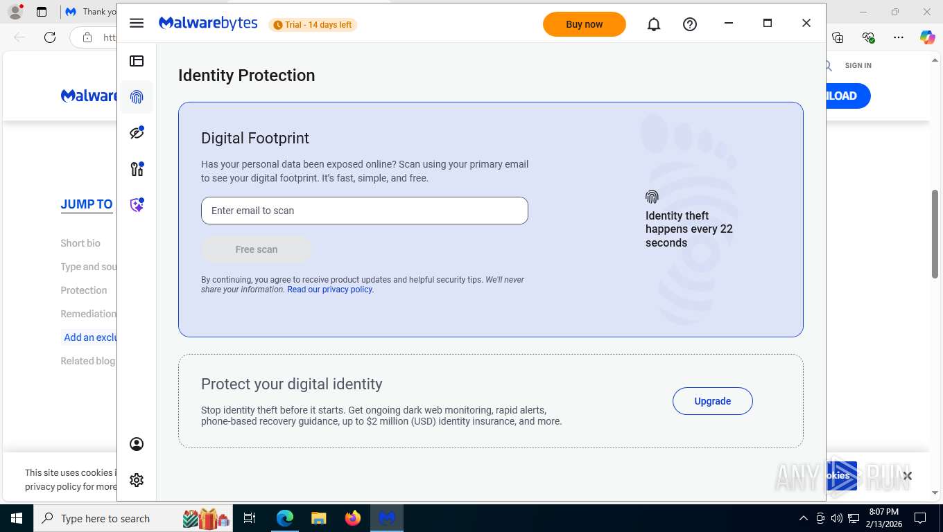Click the Trial 14 days left badge
This screenshot has width=943, height=532.
[x=313, y=25]
